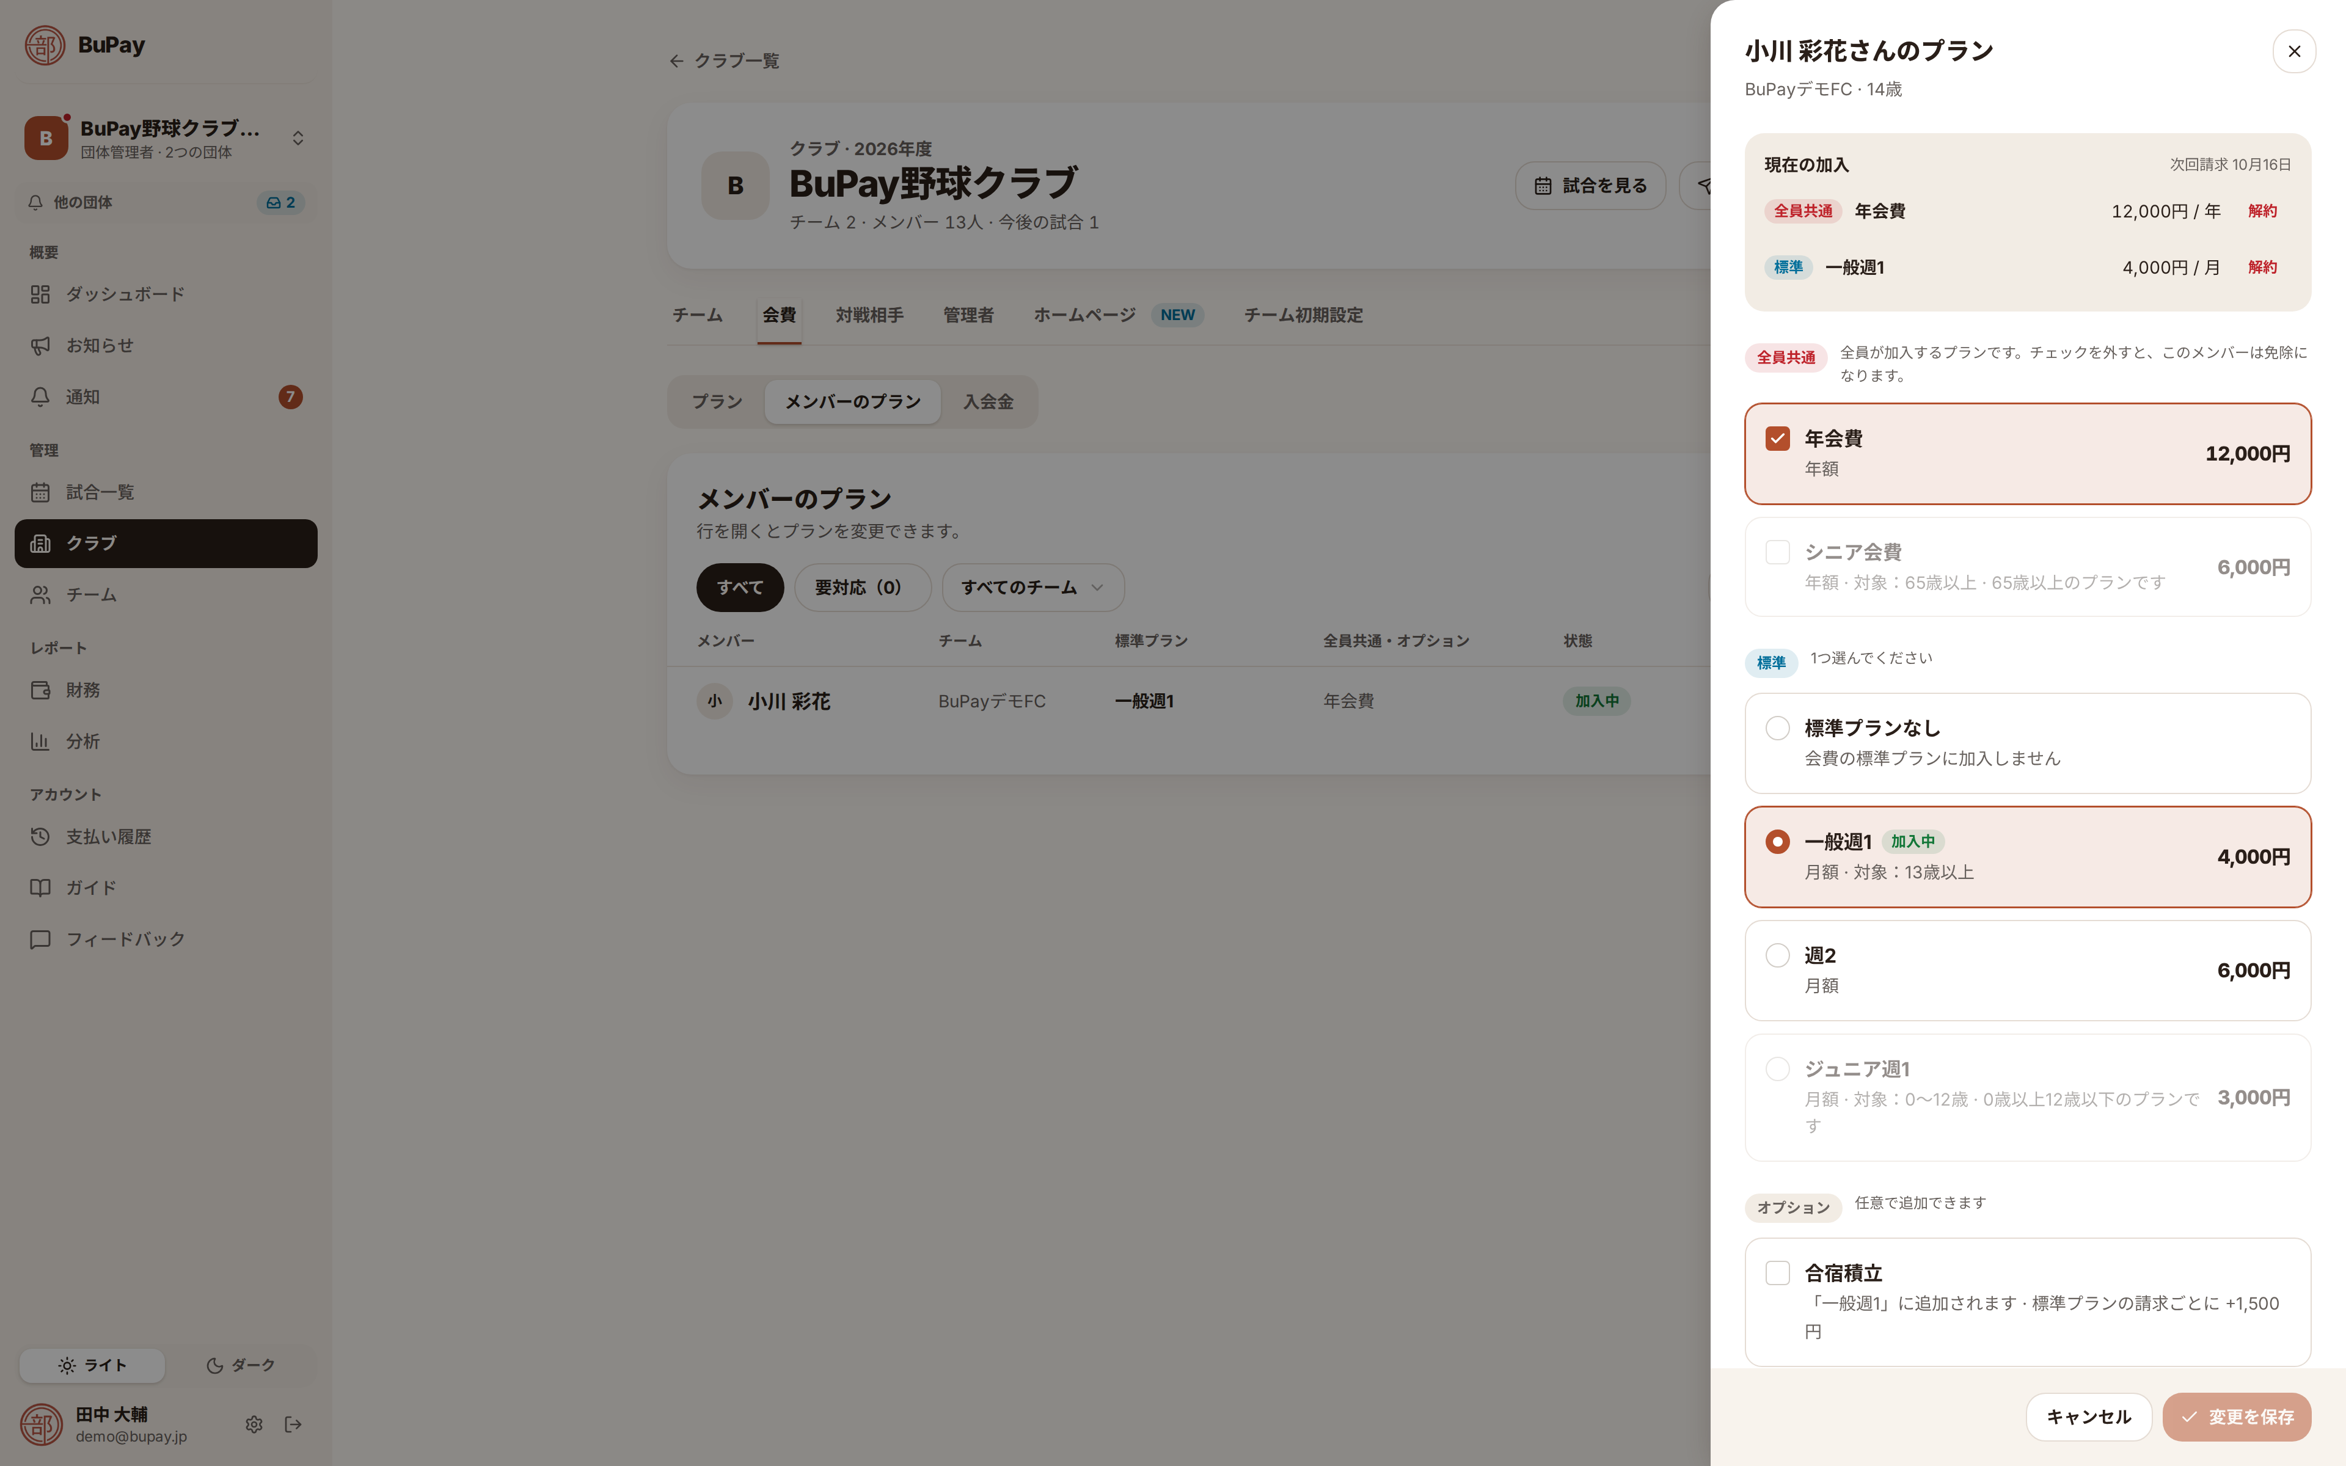This screenshot has height=1466, width=2346.
Task: Open the チーム初期設定 tab
Action: 1303,315
